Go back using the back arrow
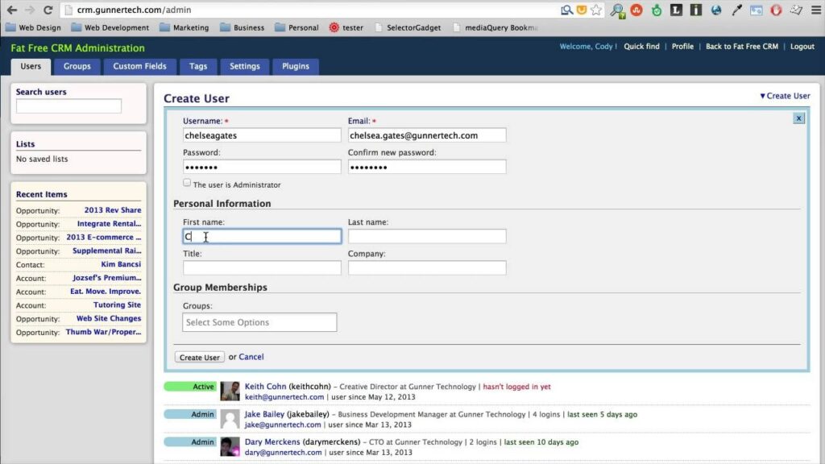 [x=11, y=10]
